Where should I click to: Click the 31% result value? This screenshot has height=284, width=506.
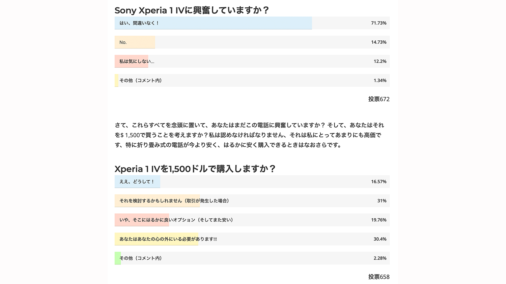pyautogui.click(x=382, y=201)
